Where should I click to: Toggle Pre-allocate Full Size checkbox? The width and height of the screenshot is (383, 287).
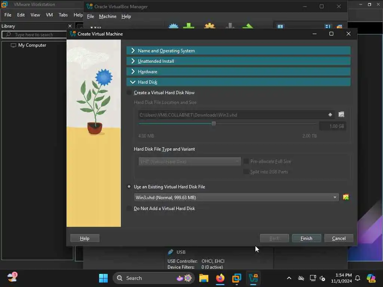(246, 161)
